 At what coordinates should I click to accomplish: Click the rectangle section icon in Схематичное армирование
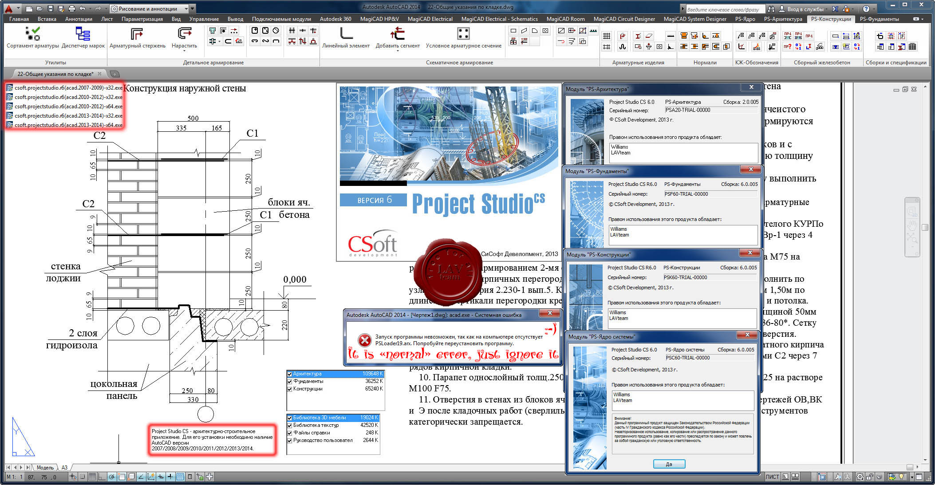click(x=513, y=31)
